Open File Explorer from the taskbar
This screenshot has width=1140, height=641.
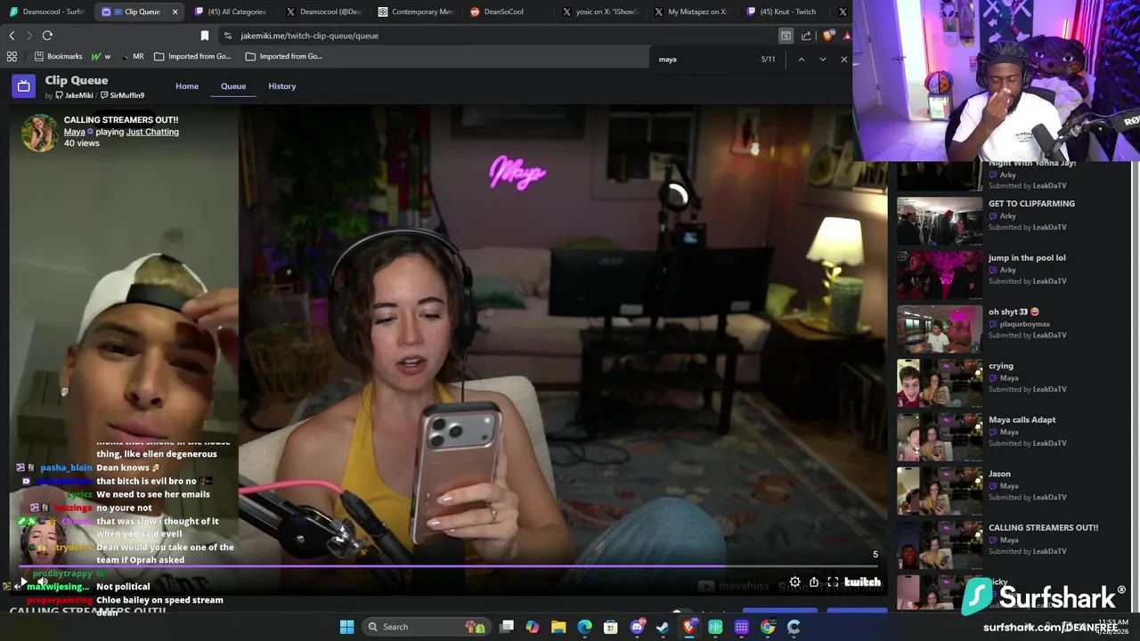(558, 627)
